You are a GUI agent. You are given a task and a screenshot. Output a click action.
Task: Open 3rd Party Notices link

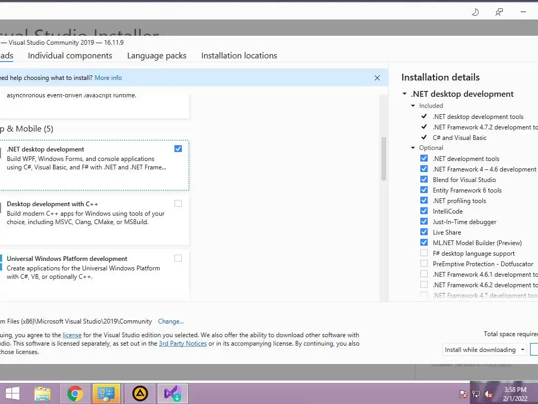[183, 344]
